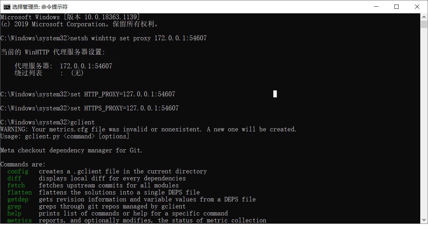Close the command prompt window
Image resolution: width=428 pixels, height=234 pixels.
click(417, 7)
